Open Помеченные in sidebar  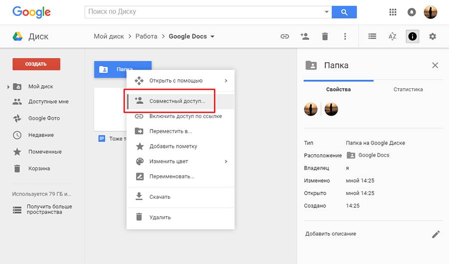click(45, 151)
